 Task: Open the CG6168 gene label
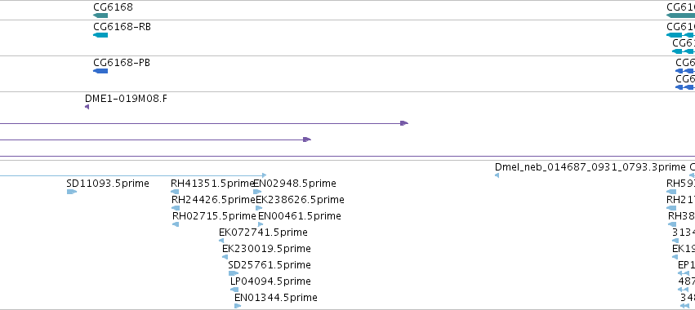click(113, 7)
